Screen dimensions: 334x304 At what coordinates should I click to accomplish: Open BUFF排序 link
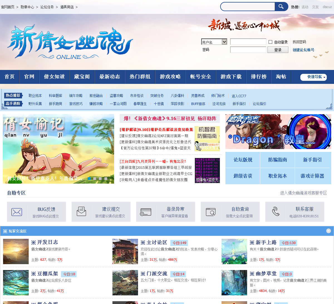198,104
